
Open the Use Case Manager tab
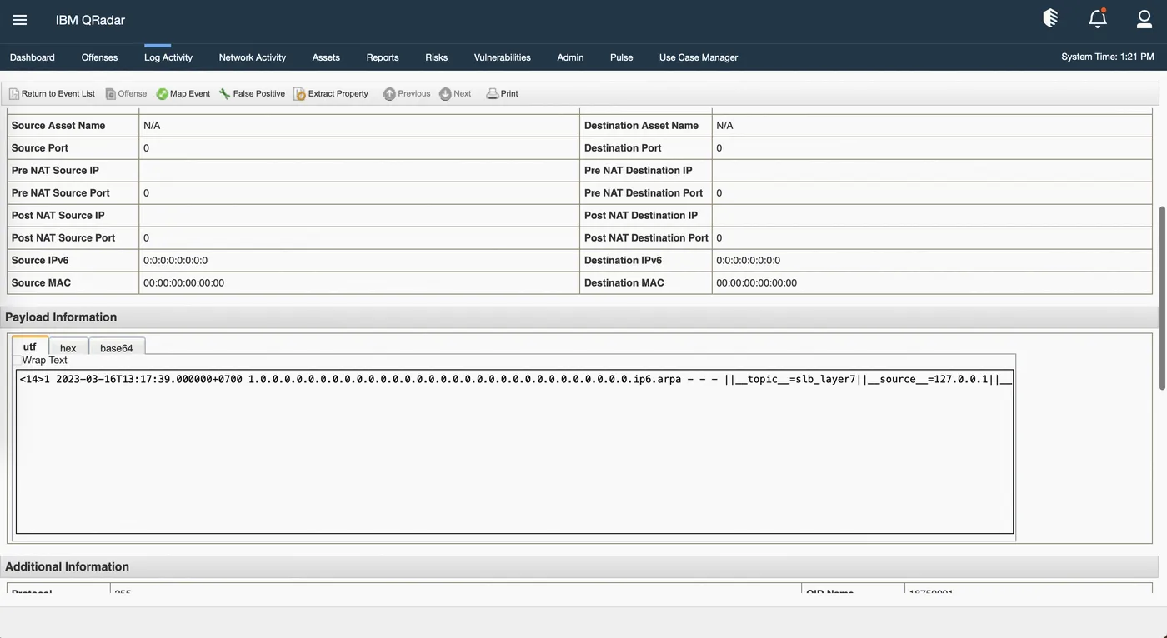coord(699,57)
